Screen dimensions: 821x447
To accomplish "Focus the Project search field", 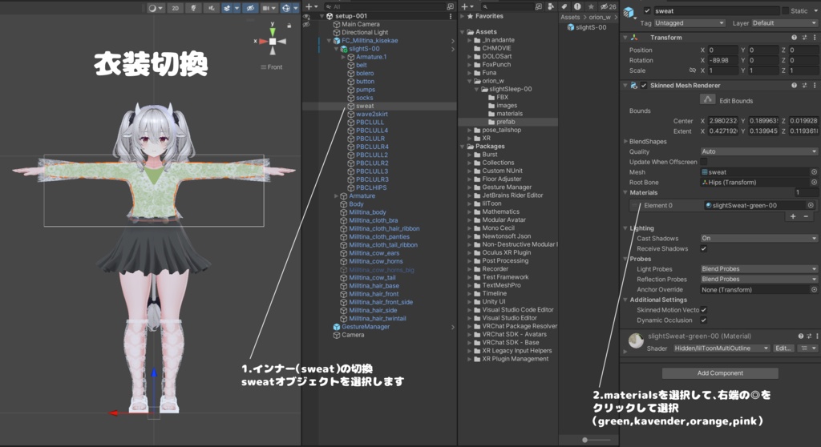I will [x=508, y=6].
